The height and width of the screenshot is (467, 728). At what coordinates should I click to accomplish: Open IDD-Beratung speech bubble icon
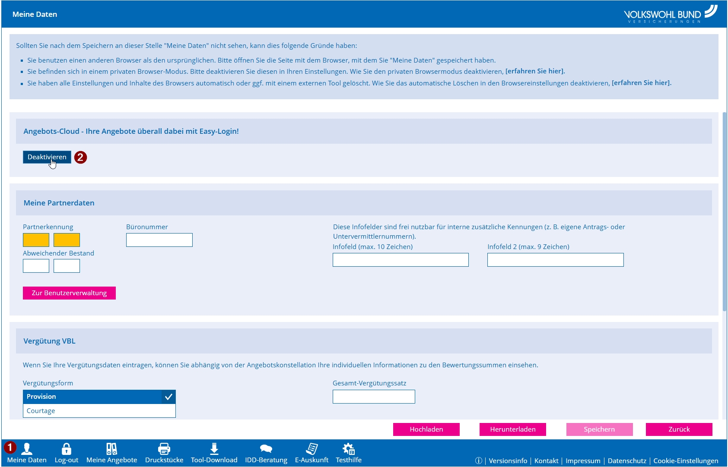pyautogui.click(x=266, y=449)
